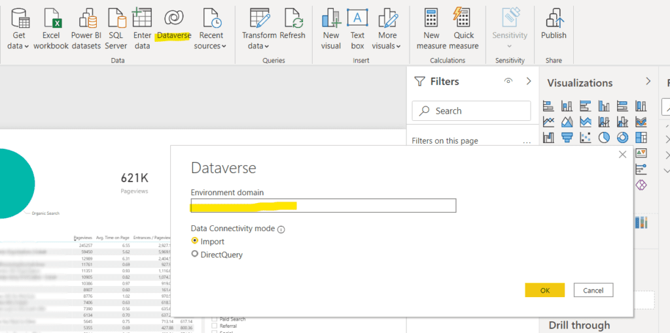Select the 100% stacked column chart visual
The image size is (670, 333).
click(x=641, y=106)
